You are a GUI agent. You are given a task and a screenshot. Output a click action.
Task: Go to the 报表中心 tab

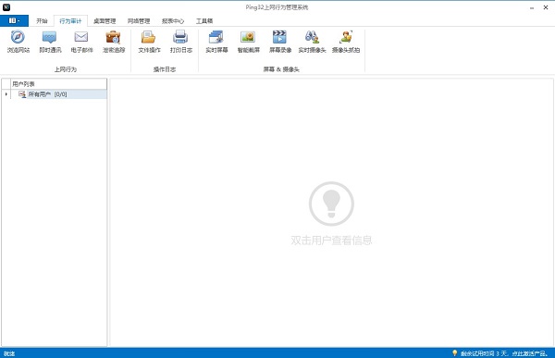click(173, 21)
